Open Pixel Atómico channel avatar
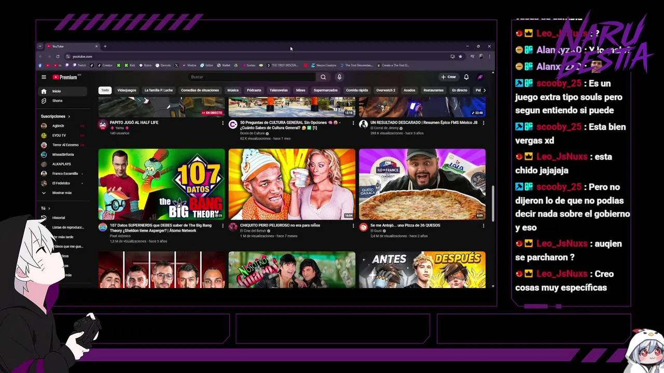This screenshot has height=373, width=664. pos(103,227)
